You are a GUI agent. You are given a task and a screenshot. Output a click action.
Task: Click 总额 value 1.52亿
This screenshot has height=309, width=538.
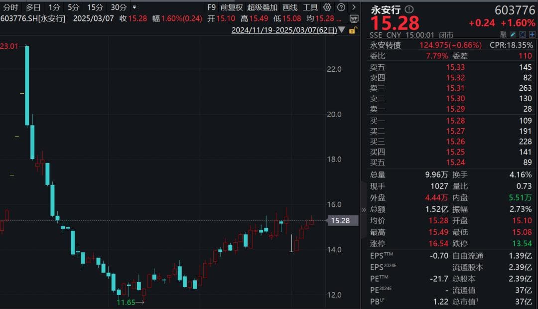(x=437, y=209)
